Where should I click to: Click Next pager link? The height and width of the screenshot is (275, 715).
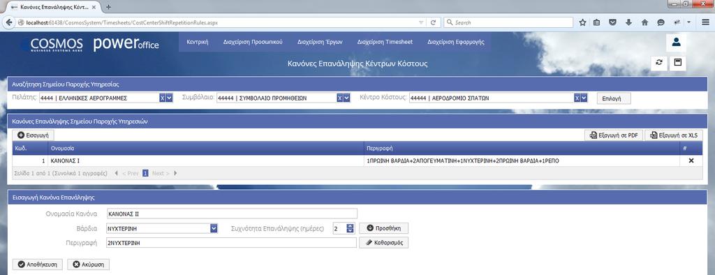point(161,173)
